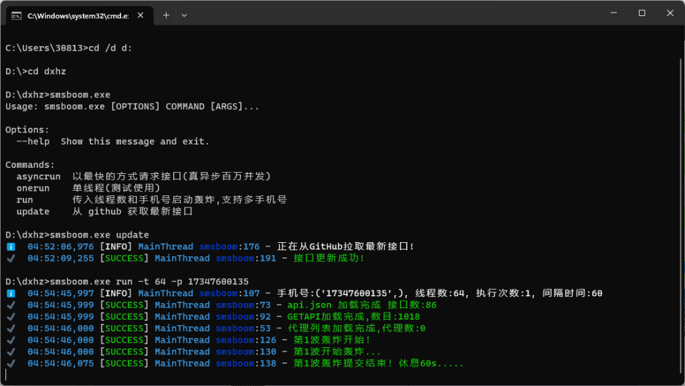Select the C:\Windows\system32\cmd.exe tab
This screenshot has height=386, width=685.
click(x=78, y=15)
